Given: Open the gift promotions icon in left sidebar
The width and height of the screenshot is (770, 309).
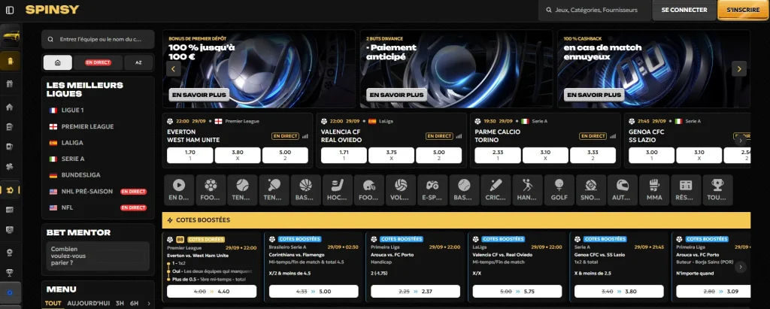Looking at the screenshot, I should (10, 84).
